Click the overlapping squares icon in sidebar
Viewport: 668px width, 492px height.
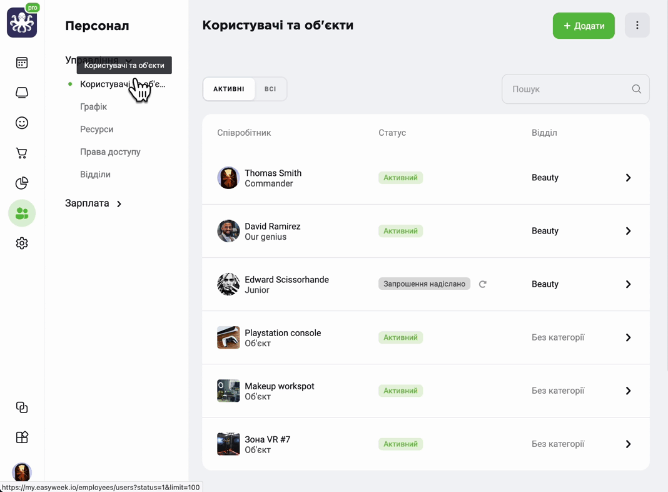(x=22, y=407)
